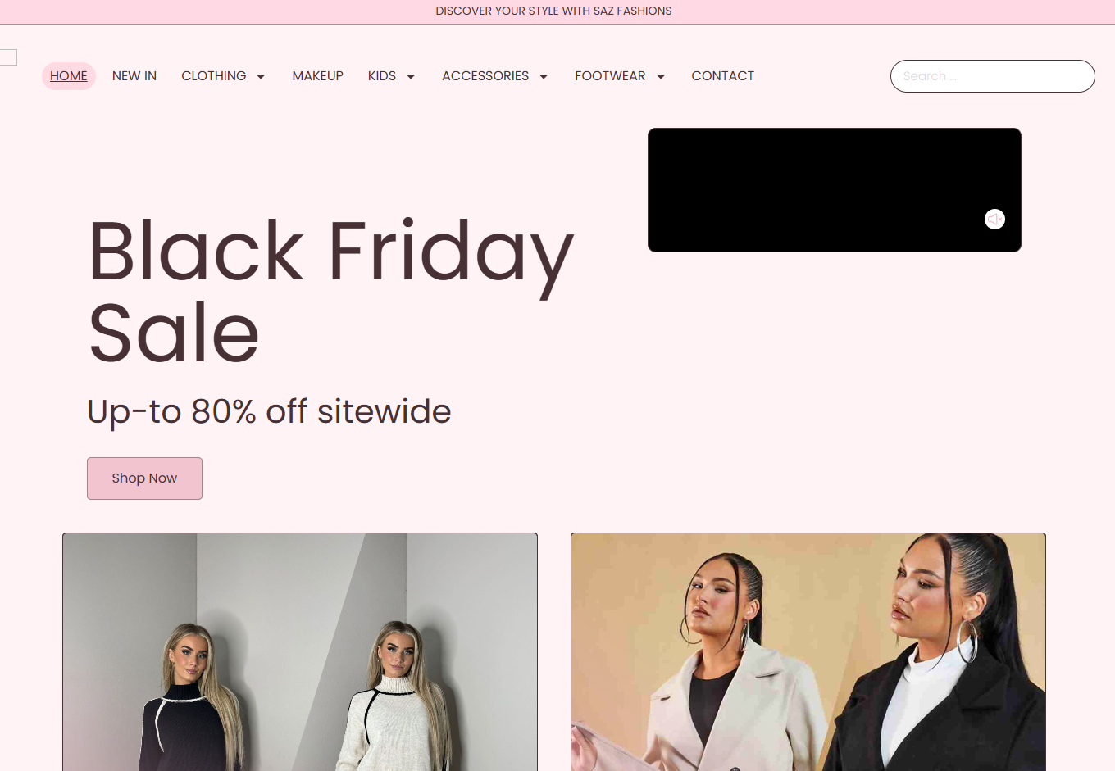Open the Home page
1115x771 pixels.
point(69,76)
